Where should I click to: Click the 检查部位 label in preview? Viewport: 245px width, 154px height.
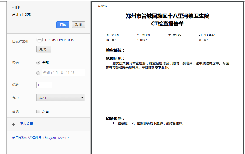pyautogui.click(x=115, y=50)
